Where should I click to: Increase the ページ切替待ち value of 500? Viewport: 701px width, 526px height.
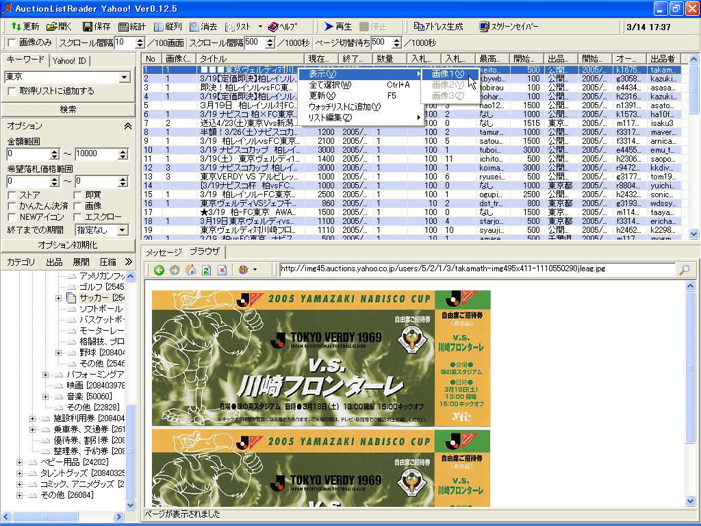pos(396,40)
